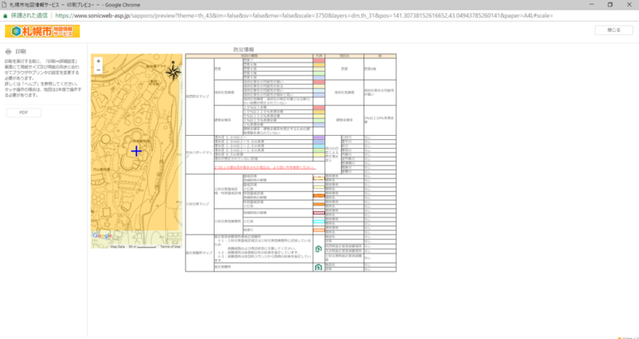Click the blue crosshair marker on the map
Viewport: 639px width, 339px height.
(136, 150)
